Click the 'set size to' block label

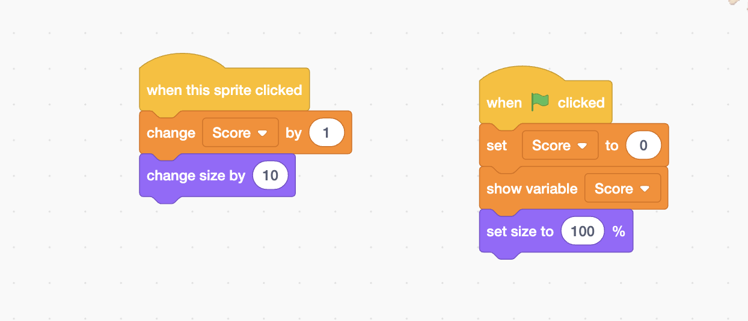point(520,231)
